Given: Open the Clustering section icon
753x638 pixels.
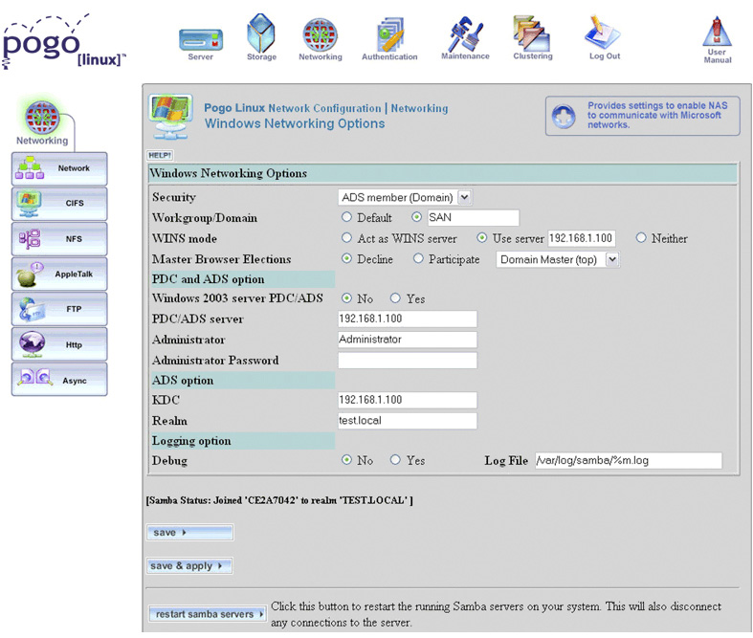Looking at the screenshot, I should click(531, 33).
